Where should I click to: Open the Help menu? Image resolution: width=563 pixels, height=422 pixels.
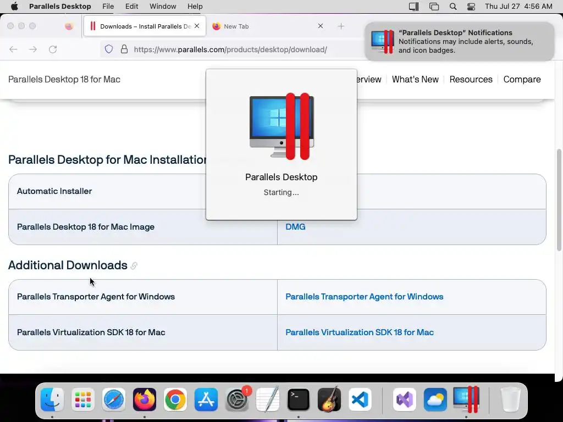195,7
